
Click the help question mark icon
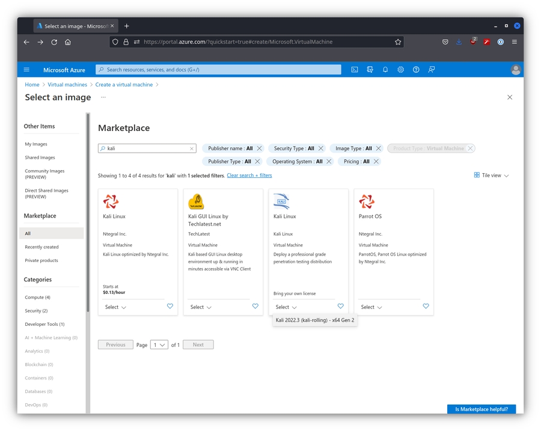point(416,70)
